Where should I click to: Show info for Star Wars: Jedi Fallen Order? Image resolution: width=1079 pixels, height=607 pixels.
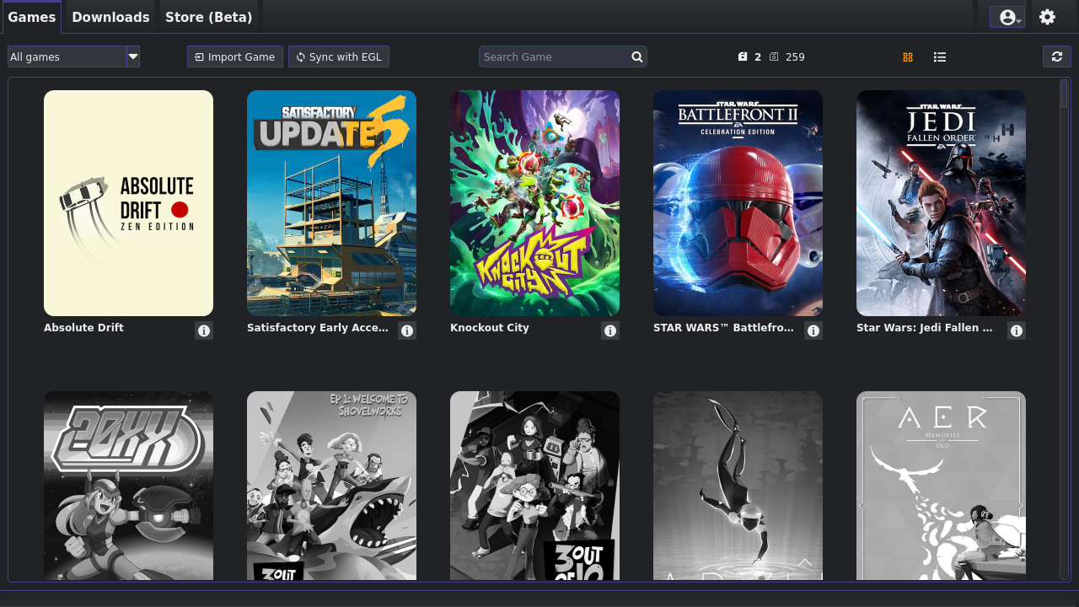1017,330
